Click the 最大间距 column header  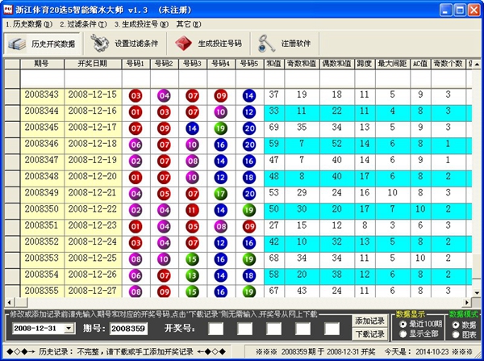(x=393, y=64)
